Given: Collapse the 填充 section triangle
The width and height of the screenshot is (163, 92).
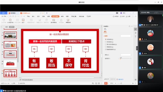Looking at the screenshot, I should [104, 36].
